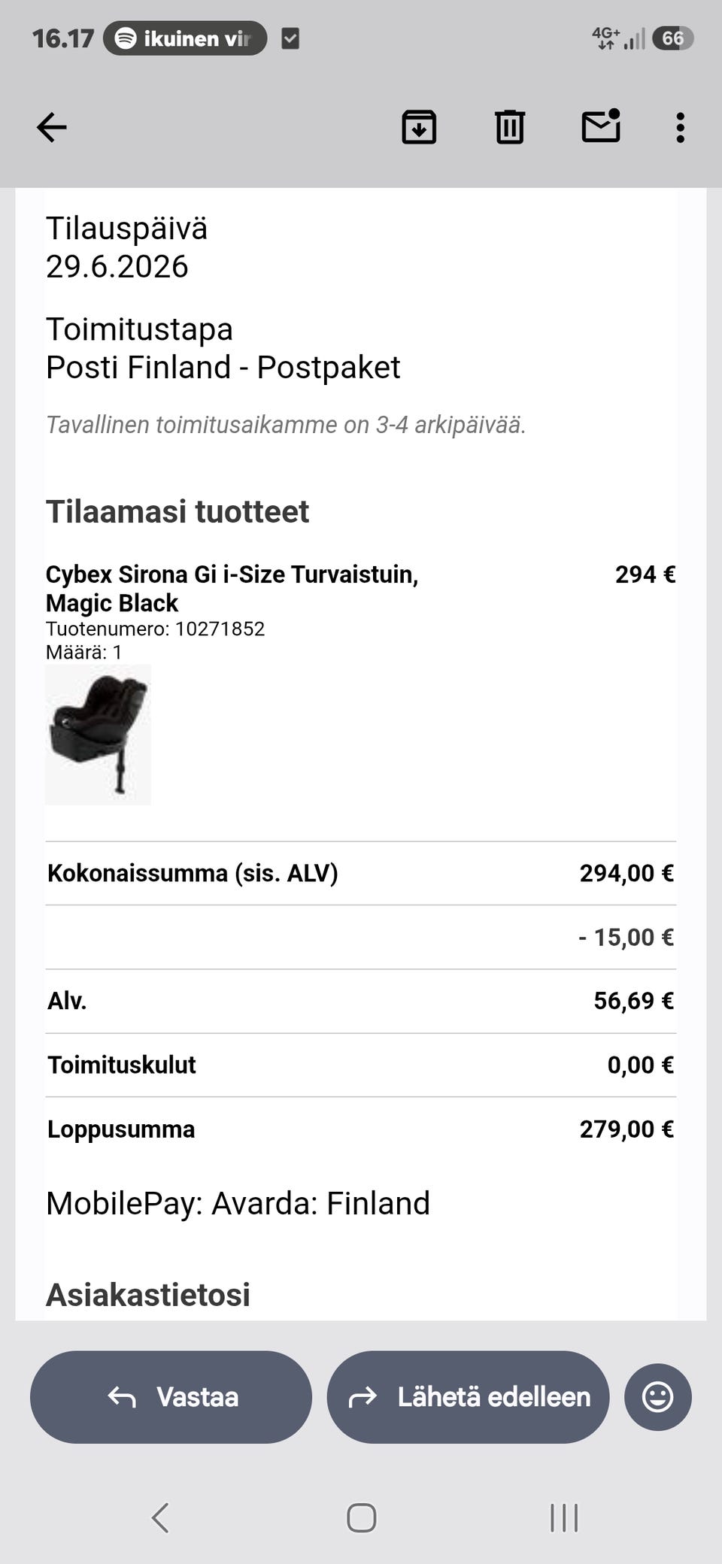Image resolution: width=722 pixels, height=1564 pixels.
Task: Open the emoji reaction button
Action: (x=657, y=1397)
